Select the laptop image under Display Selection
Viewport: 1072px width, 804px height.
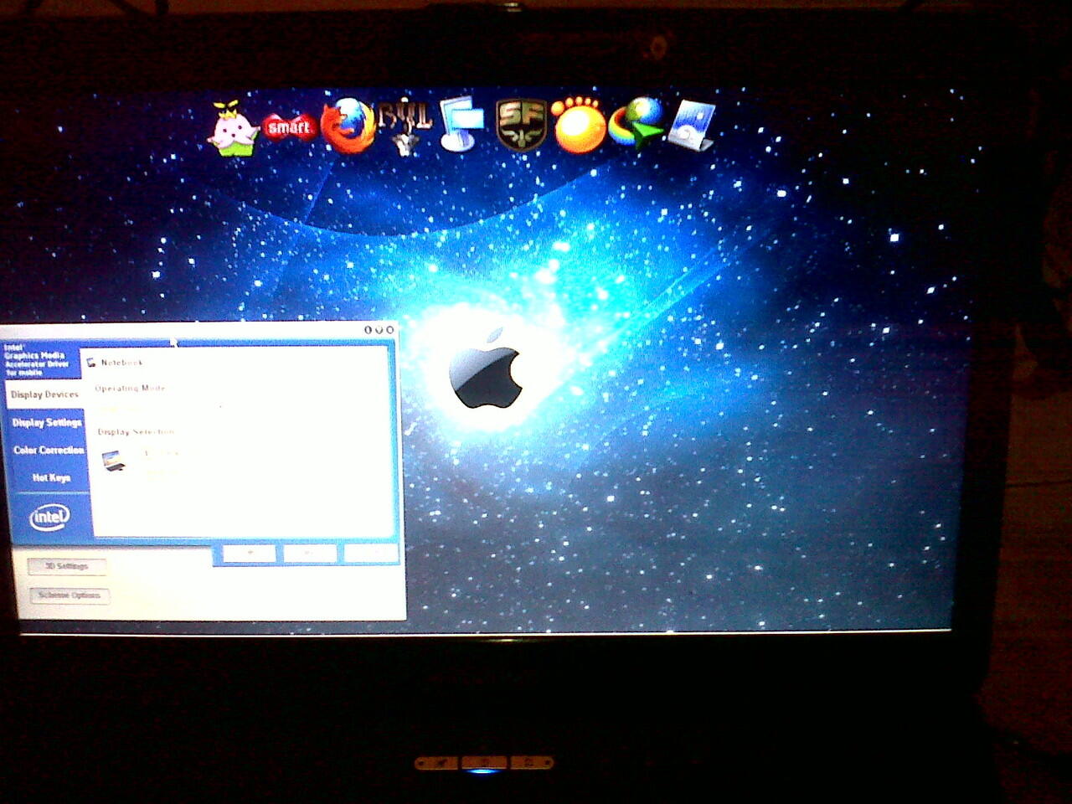click(114, 460)
